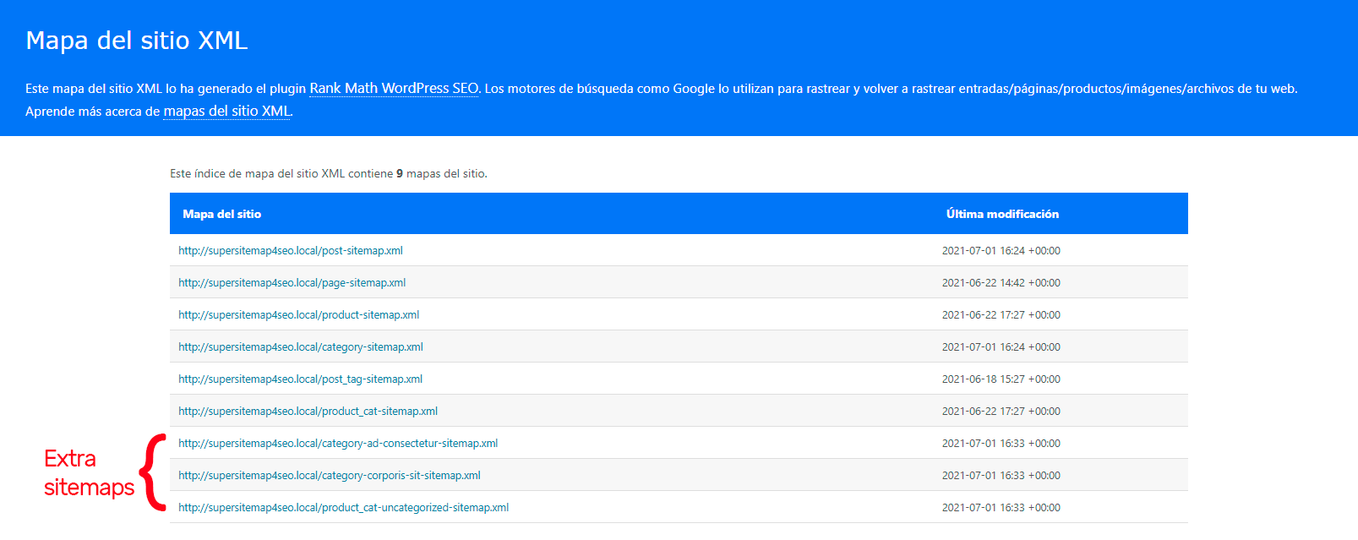Select the product_cat-sitemap.xml row's date 2021-06-22 17:27
Viewport: 1358px width, 540px height.
[x=1001, y=412]
